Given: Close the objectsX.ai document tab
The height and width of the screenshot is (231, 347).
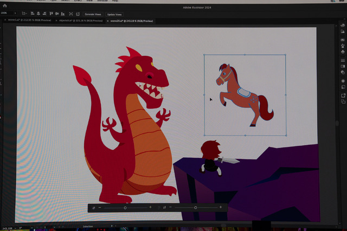Looking at the screenshot, I should click(x=56, y=21).
